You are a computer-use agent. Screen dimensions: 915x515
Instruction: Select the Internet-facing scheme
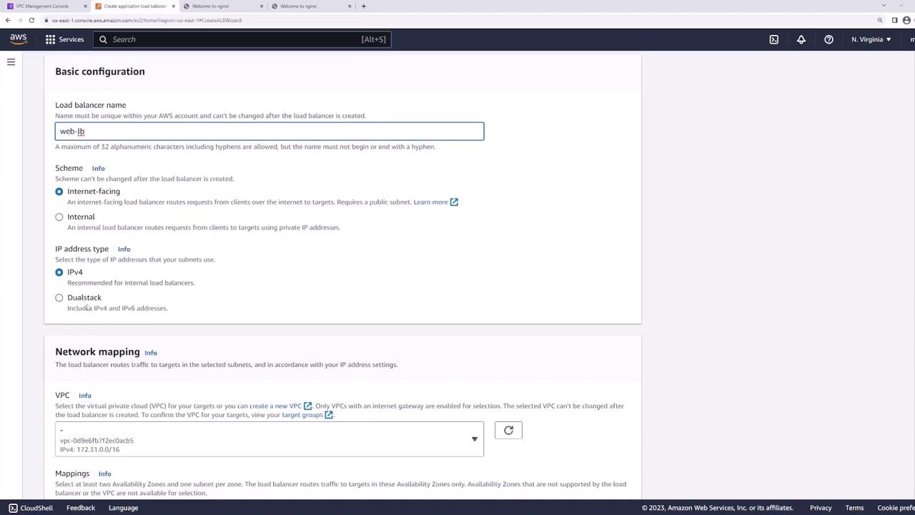click(59, 192)
